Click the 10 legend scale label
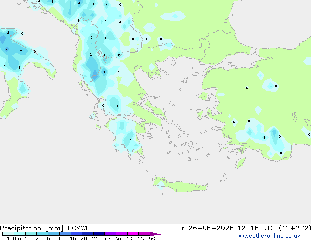Viewport: 311px width, 240px height. click(x=61, y=238)
